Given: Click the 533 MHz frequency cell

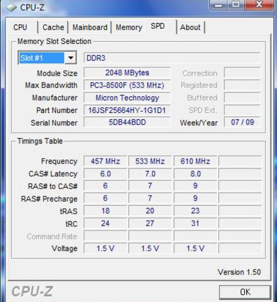Looking at the screenshot, I should click(x=150, y=161).
